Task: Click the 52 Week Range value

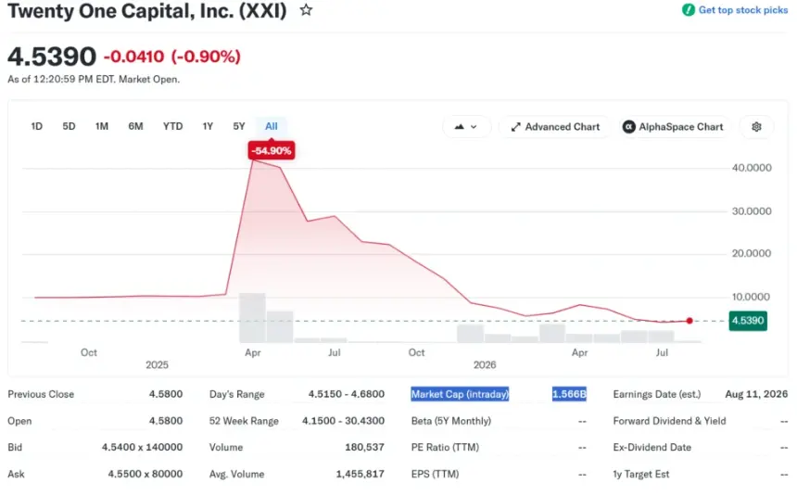Action: click(343, 421)
